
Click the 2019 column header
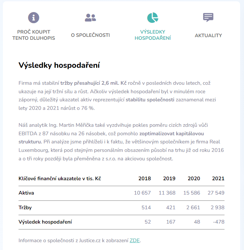tap(169, 179)
